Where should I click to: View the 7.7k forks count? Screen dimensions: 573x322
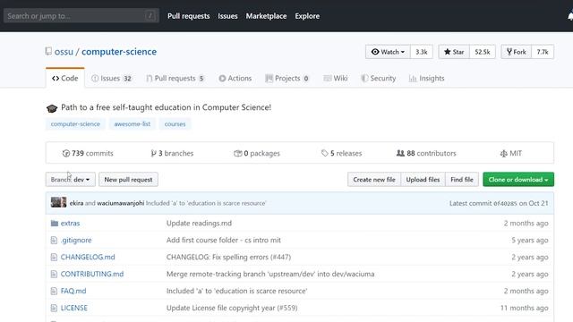click(x=543, y=52)
